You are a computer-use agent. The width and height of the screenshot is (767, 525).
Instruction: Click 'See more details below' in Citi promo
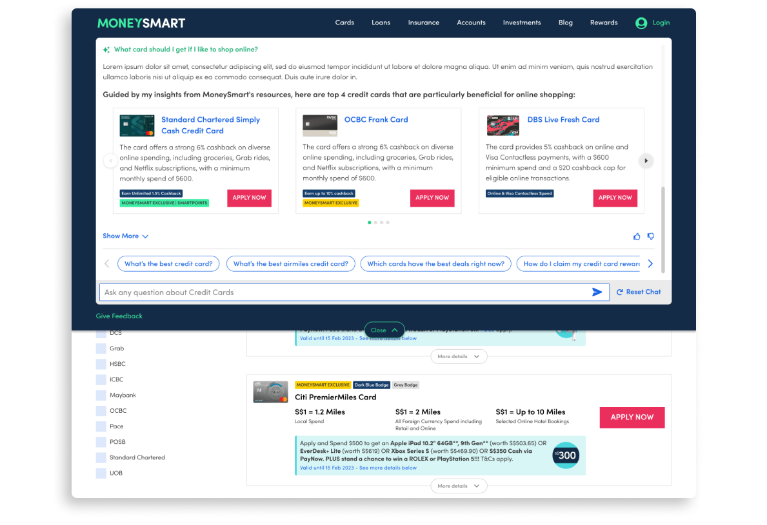pyautogui.click(x=388, y=468)
